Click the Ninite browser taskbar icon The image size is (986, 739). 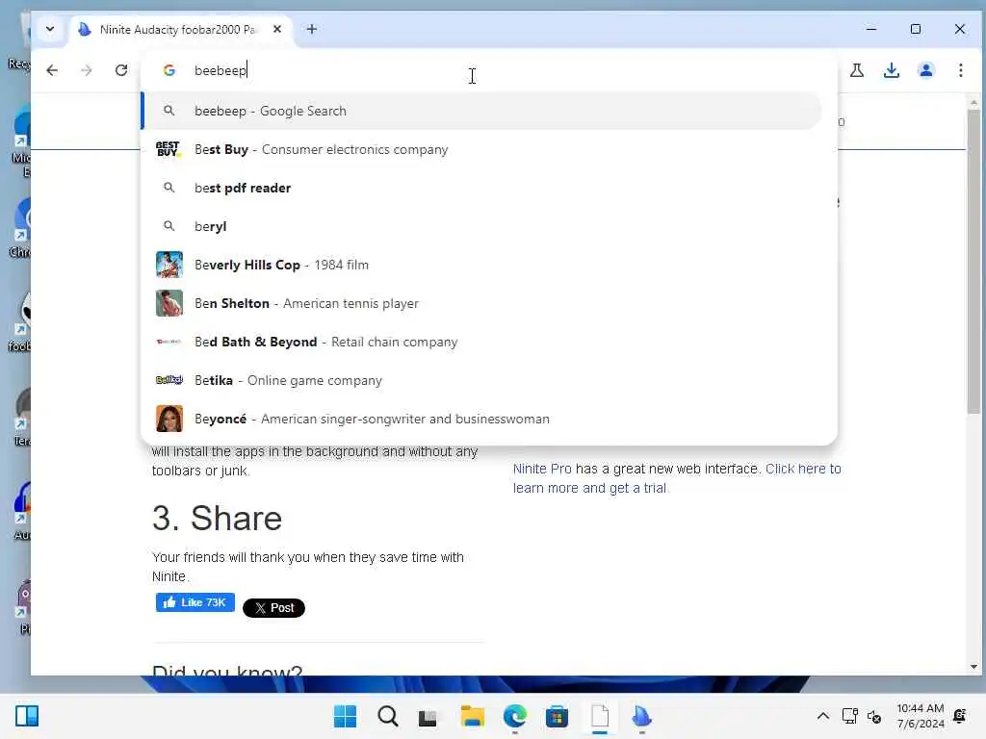(641, 716)
